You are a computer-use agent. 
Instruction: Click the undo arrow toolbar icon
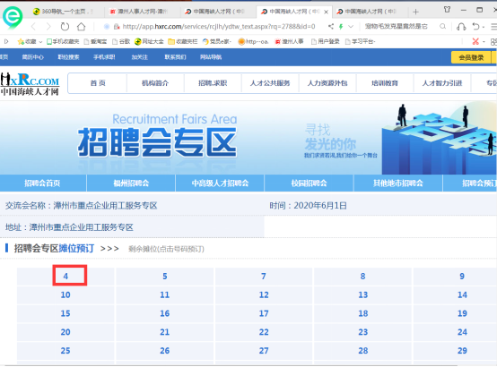pos(475,26)
